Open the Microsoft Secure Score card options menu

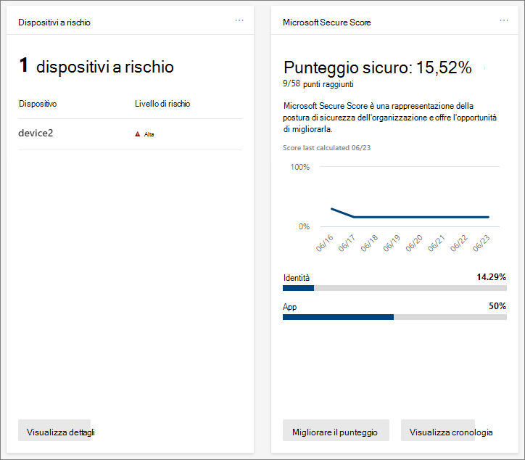click(x=504, y=20)
